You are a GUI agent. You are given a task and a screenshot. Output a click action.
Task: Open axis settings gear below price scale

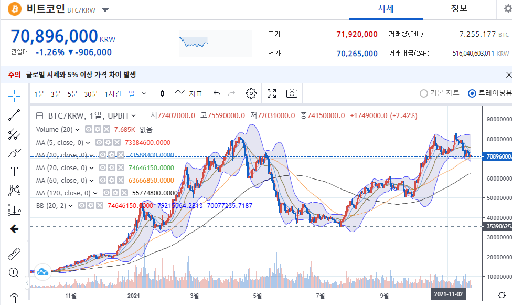pos(502,295)
